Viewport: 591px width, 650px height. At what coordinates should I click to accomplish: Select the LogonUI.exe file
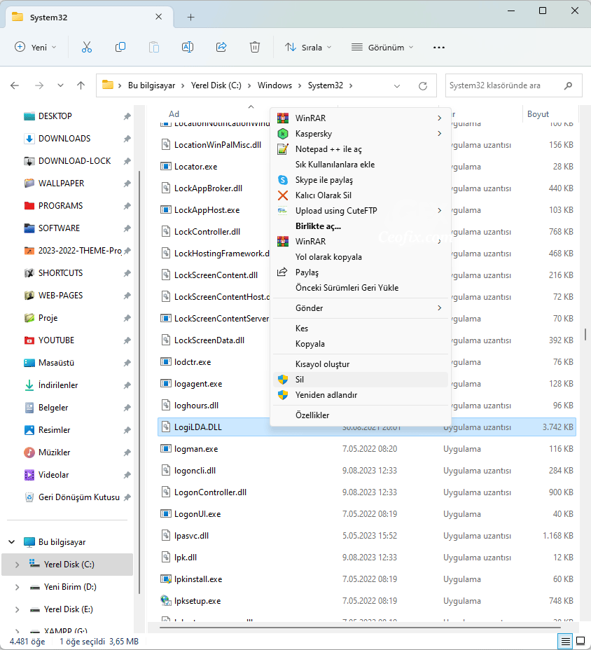click(x=197, y=514)
